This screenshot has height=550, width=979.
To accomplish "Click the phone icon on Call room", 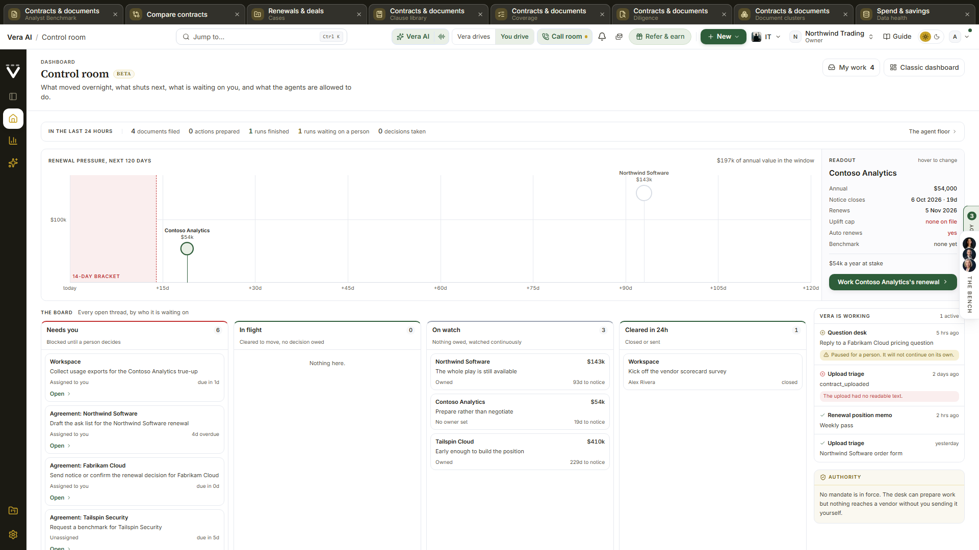I will click(546, 37).
